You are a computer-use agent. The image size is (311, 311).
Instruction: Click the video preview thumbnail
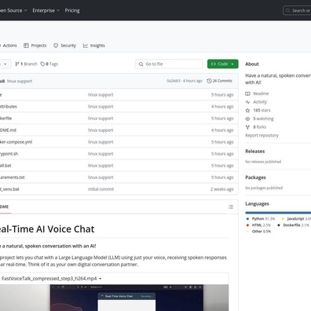click(x=114, y=298)
